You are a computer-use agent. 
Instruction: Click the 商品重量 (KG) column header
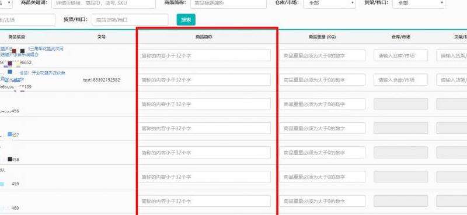[x=322, y=37]
